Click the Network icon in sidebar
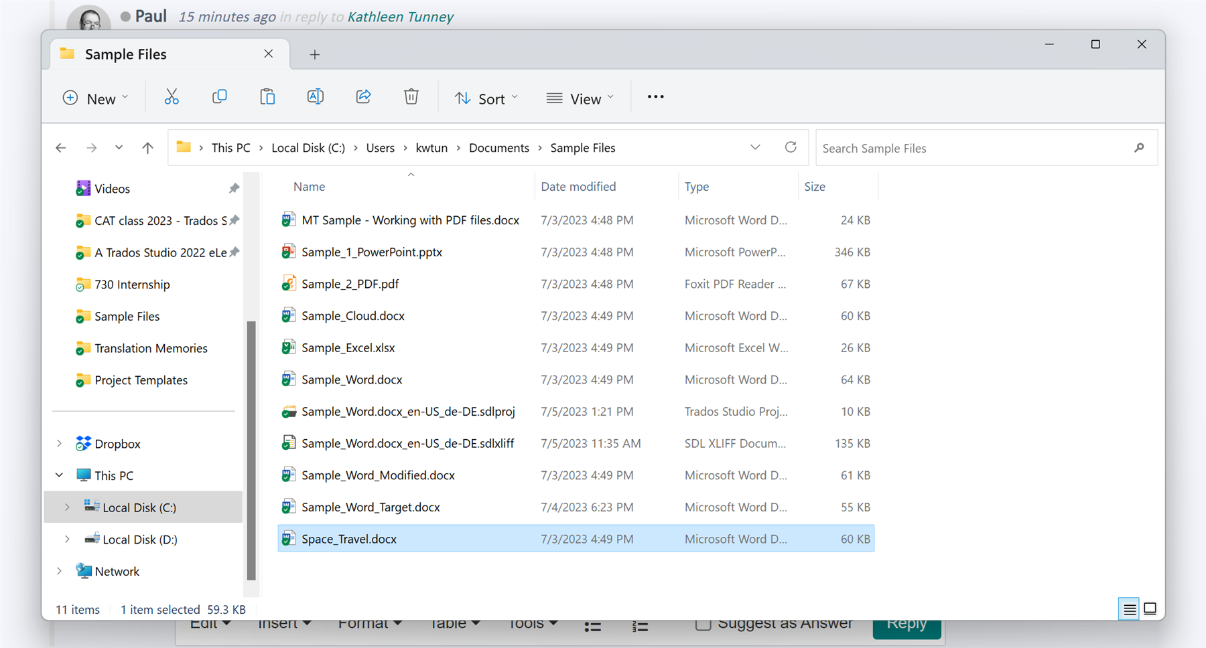Viewport: 1206px width, 648px height. [83, 571]
